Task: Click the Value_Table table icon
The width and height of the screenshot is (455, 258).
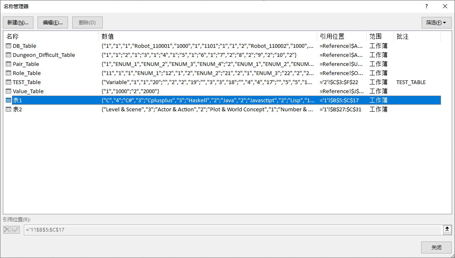Action: pos(9,91)
